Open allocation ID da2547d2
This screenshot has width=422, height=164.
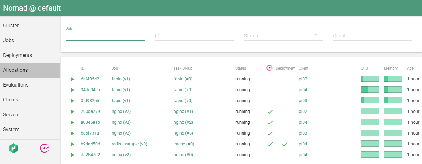pos(90,155)
